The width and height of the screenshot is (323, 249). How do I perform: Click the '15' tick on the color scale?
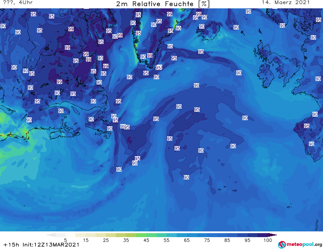(85, 240)
